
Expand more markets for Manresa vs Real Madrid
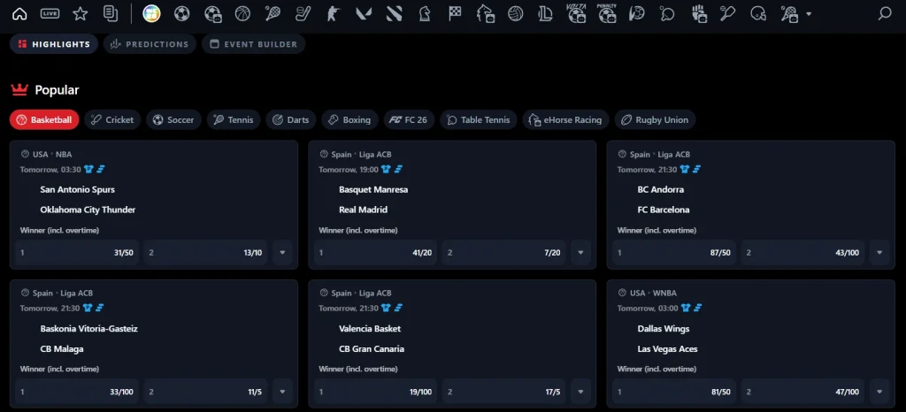581,253
